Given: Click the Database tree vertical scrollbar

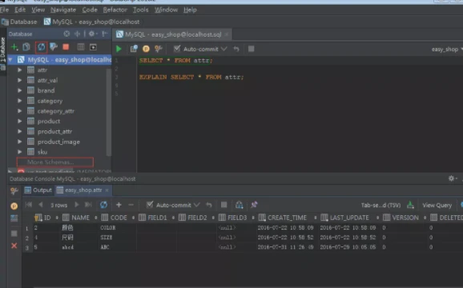Looking at the screenshot, I should pyautogui.click(x=109, y=112).
